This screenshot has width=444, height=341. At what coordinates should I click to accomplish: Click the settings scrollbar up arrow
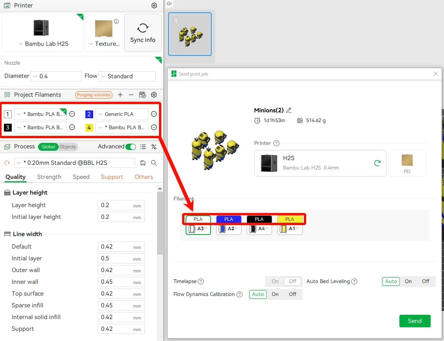coord(160,189)
